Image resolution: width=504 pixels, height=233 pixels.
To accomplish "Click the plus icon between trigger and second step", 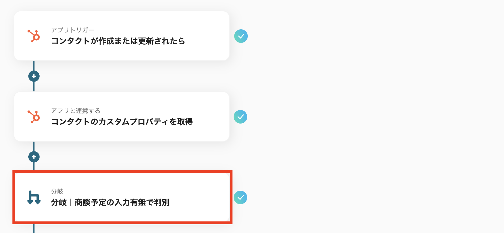I will (x=34, y=76).
